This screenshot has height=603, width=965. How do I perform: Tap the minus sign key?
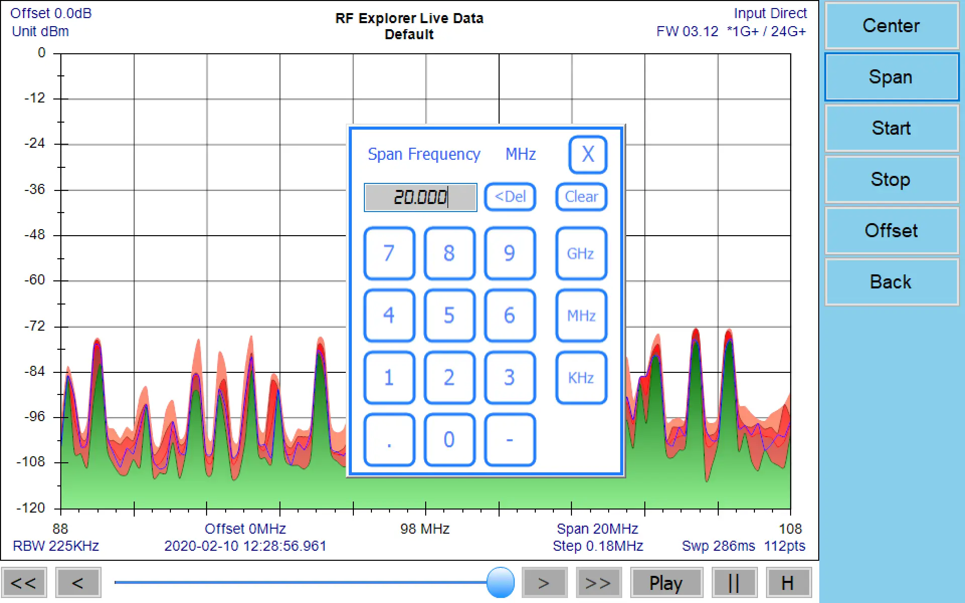click(x=510, y=440)
